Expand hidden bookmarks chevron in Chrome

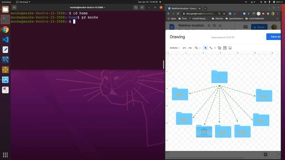click(277, 19)
